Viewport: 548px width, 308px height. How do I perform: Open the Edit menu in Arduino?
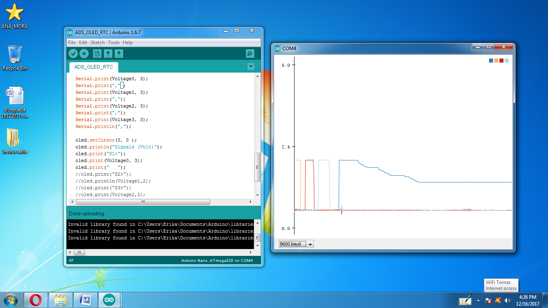83,43
